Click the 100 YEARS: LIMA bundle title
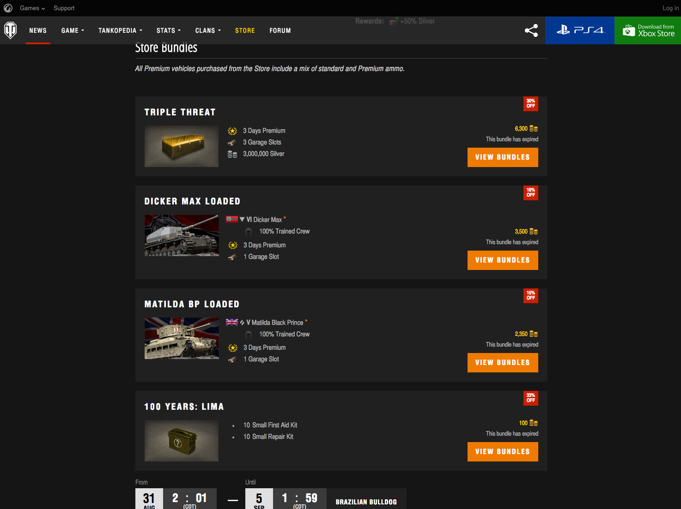The height and width of the screenshot is (509, 681). click(184, 407)
